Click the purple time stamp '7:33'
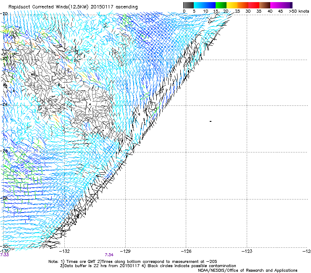311x273 pixels. pos(4,255)
